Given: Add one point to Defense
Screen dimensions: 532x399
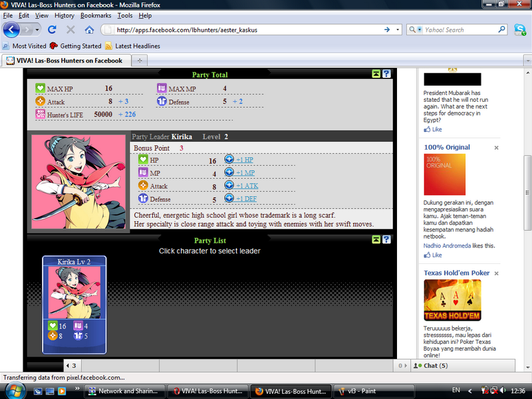Looking at the screenshot, I should (246, 199).
